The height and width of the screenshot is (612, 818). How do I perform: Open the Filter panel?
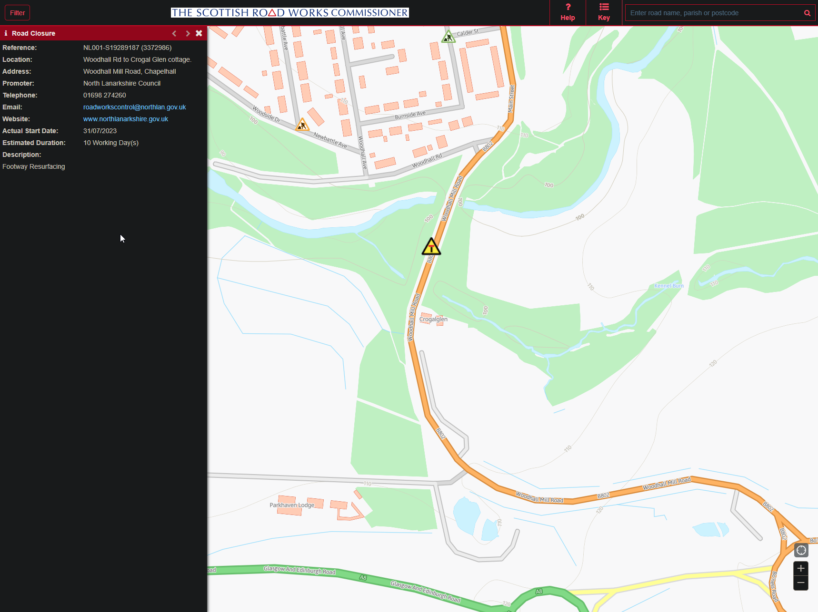[17, 13]
